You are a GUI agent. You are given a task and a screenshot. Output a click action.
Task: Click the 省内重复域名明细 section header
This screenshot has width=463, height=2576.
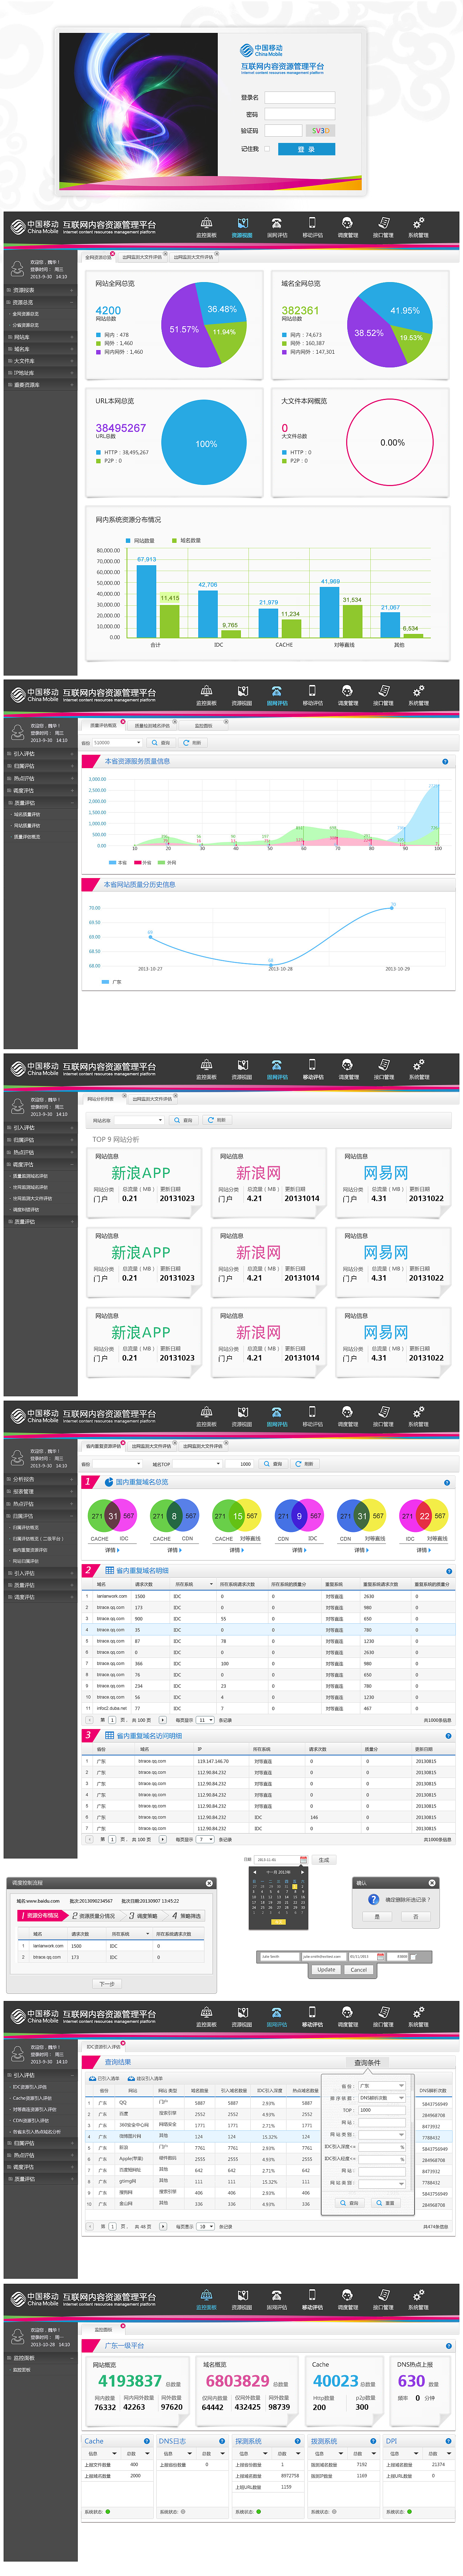142,1571
